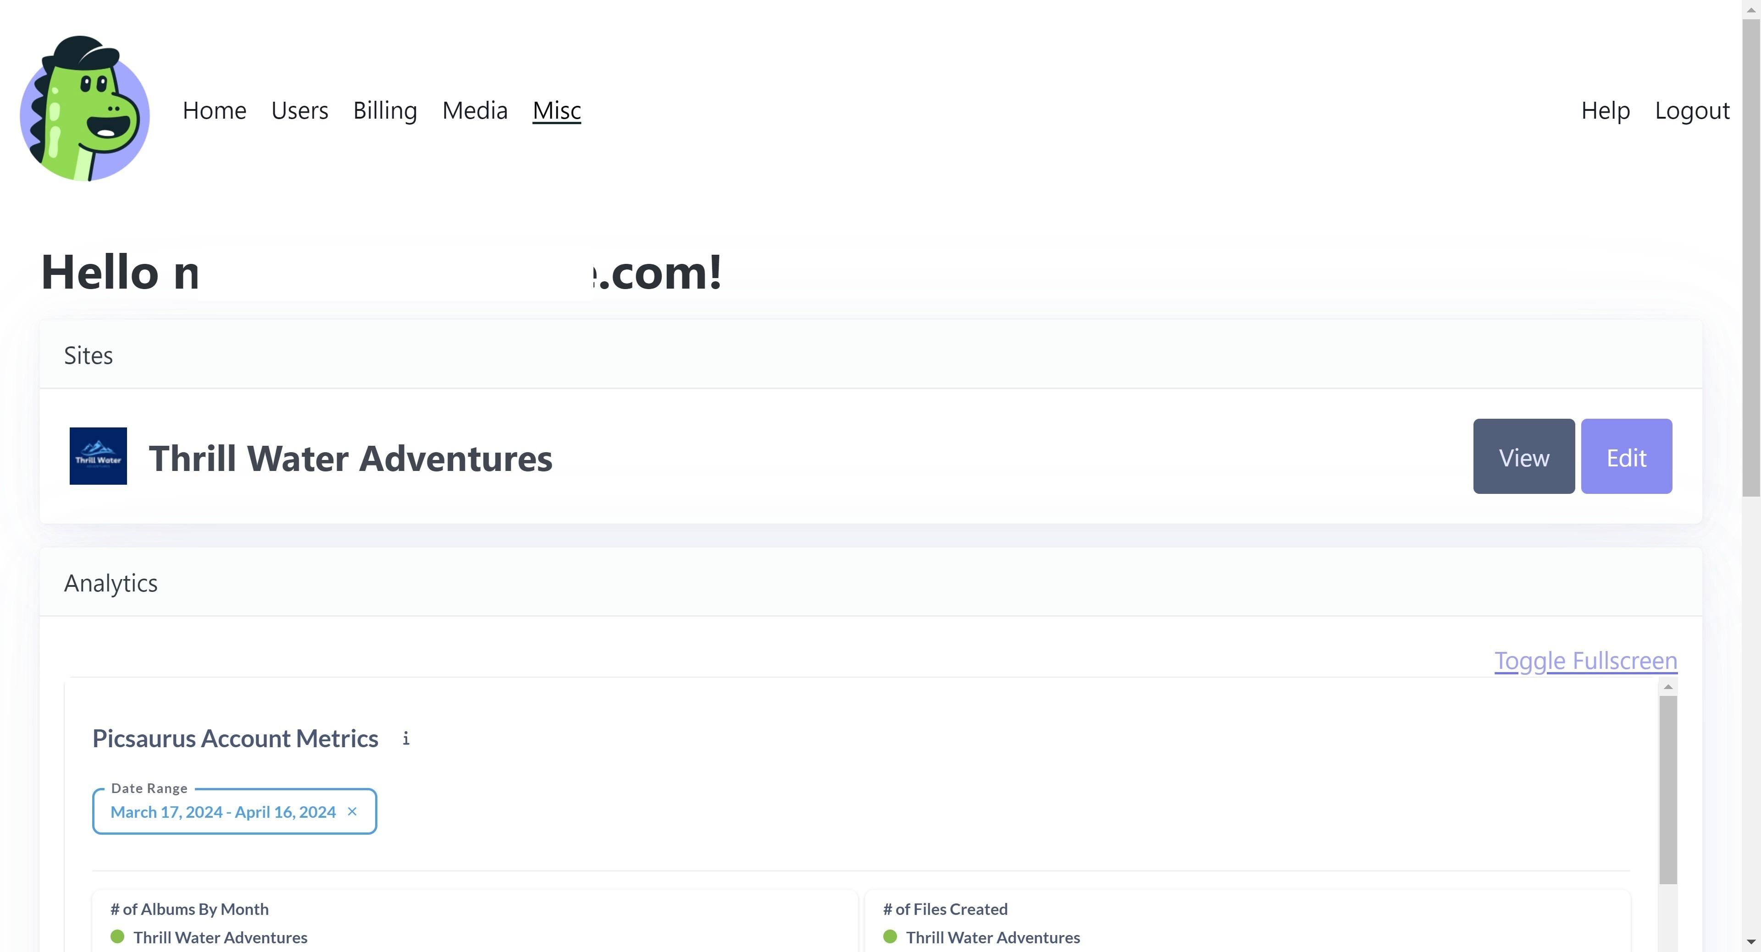
Task: Select the Misc navigation item
Action: pyautogui.click(x=556, y=110)
